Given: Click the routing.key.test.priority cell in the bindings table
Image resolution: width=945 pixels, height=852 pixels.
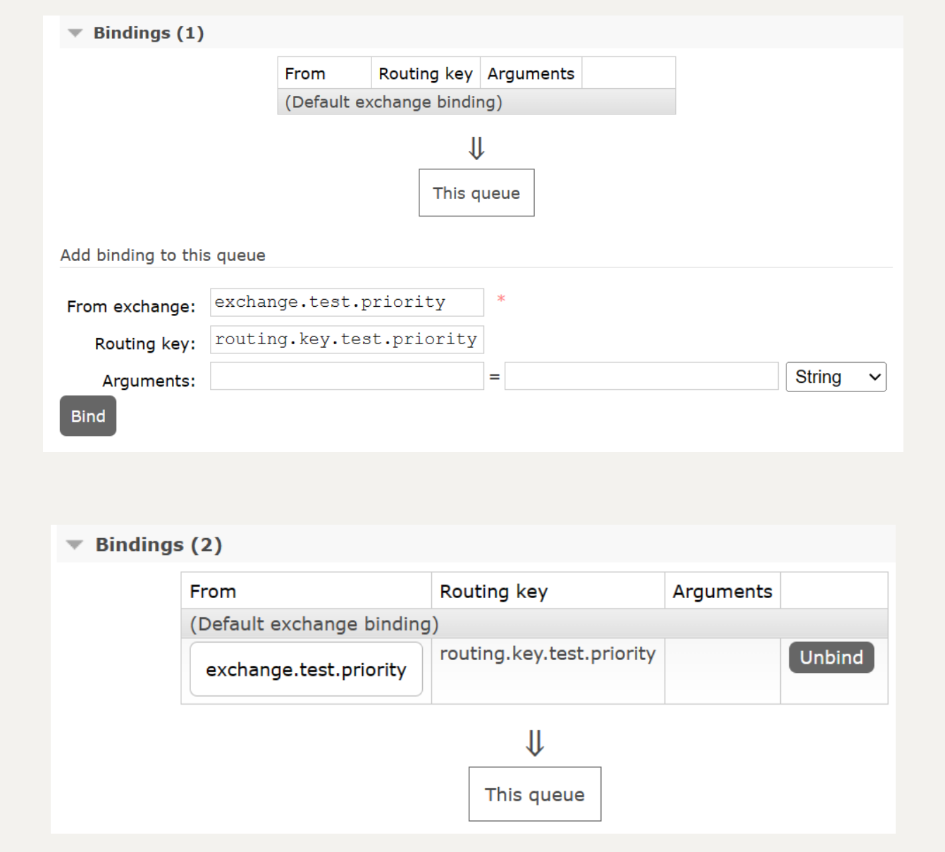Looking at the screenshot, I should point(548,654).
